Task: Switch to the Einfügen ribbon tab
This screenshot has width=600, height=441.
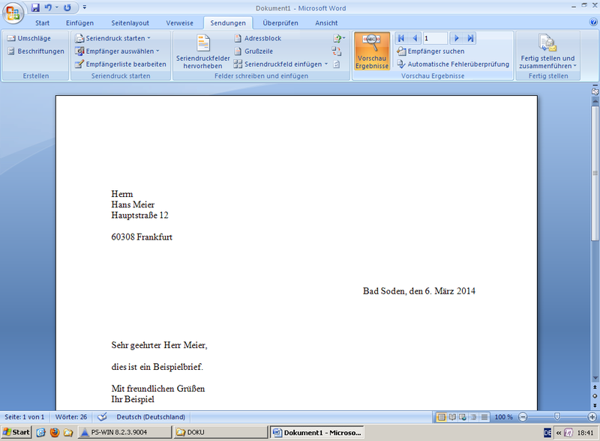Action: tap(79, 23)
